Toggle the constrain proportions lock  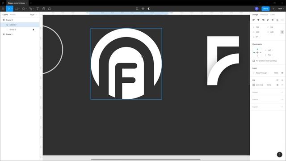pyautogui.click(x=282, y=32)
